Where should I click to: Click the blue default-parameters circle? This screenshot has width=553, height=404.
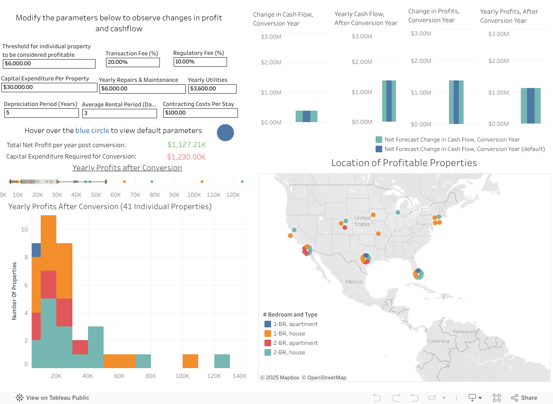[x=226, y=132]
